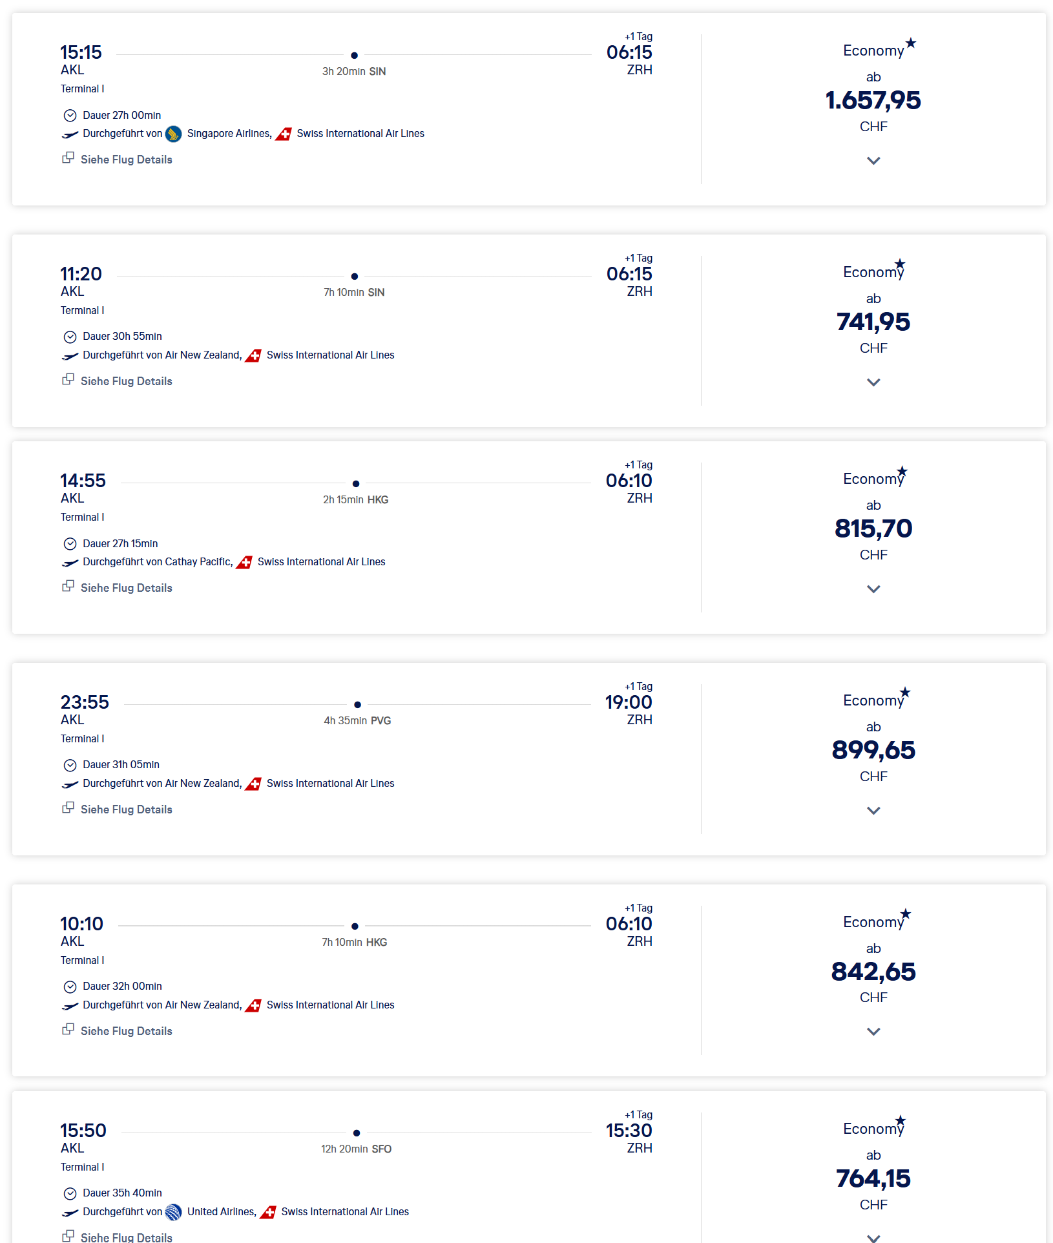Click the airplane icon on the 23:55 flight
Screen dimensions: 1053x1243
pos(70,784)
